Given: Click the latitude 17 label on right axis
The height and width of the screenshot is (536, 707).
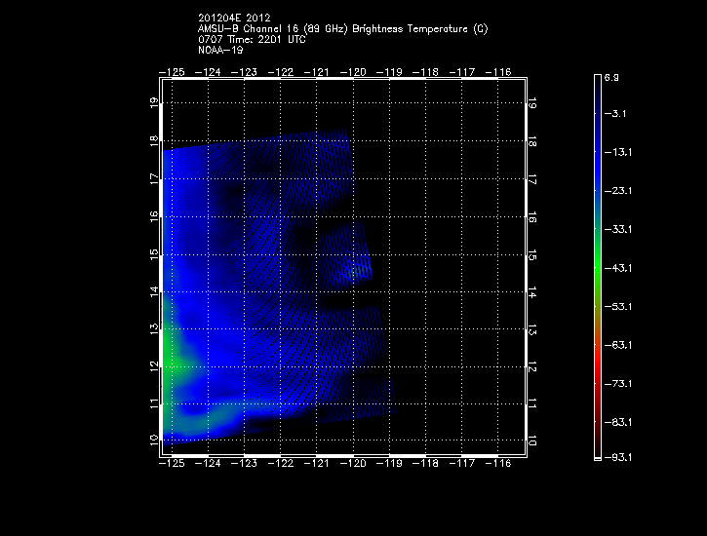Looking at the screenshot, I should [532, 178].
